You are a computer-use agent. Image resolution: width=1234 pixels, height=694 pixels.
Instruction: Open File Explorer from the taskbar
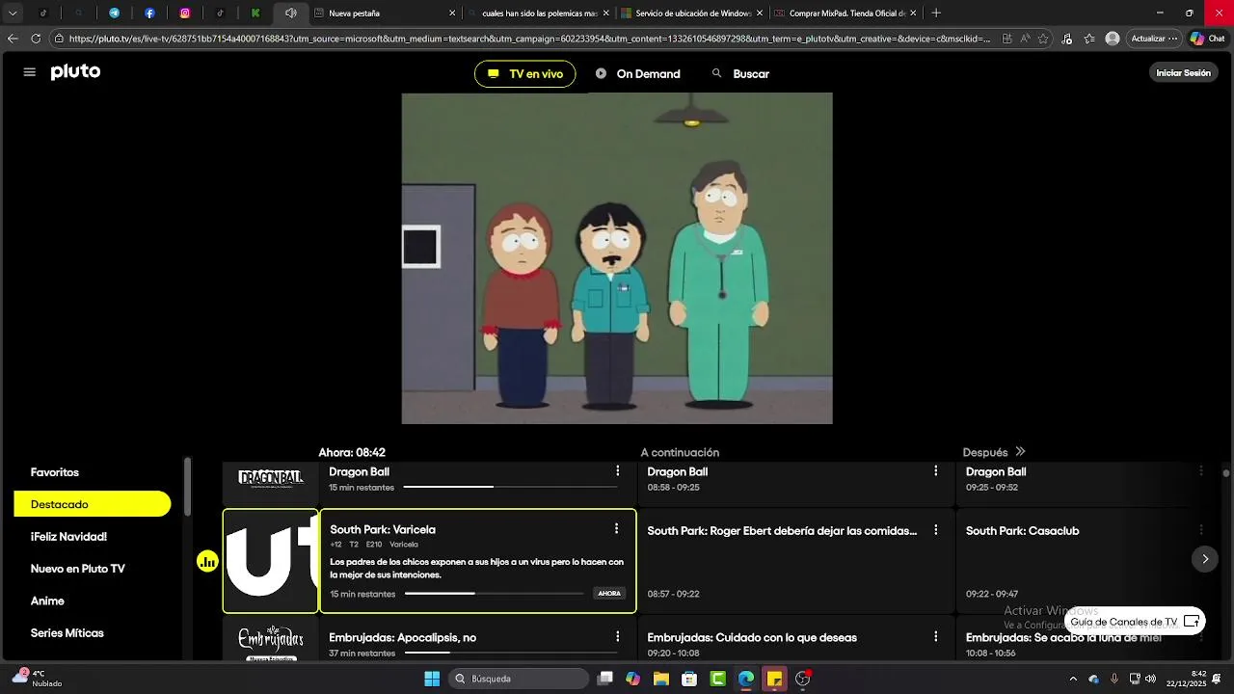(661, 679)
